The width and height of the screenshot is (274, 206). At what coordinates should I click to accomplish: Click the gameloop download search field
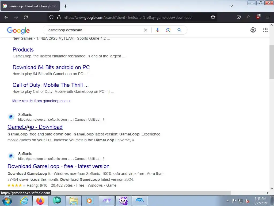tap(94, 30)
